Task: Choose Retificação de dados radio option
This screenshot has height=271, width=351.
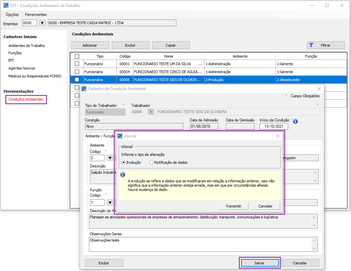Action: pos(151,162)
